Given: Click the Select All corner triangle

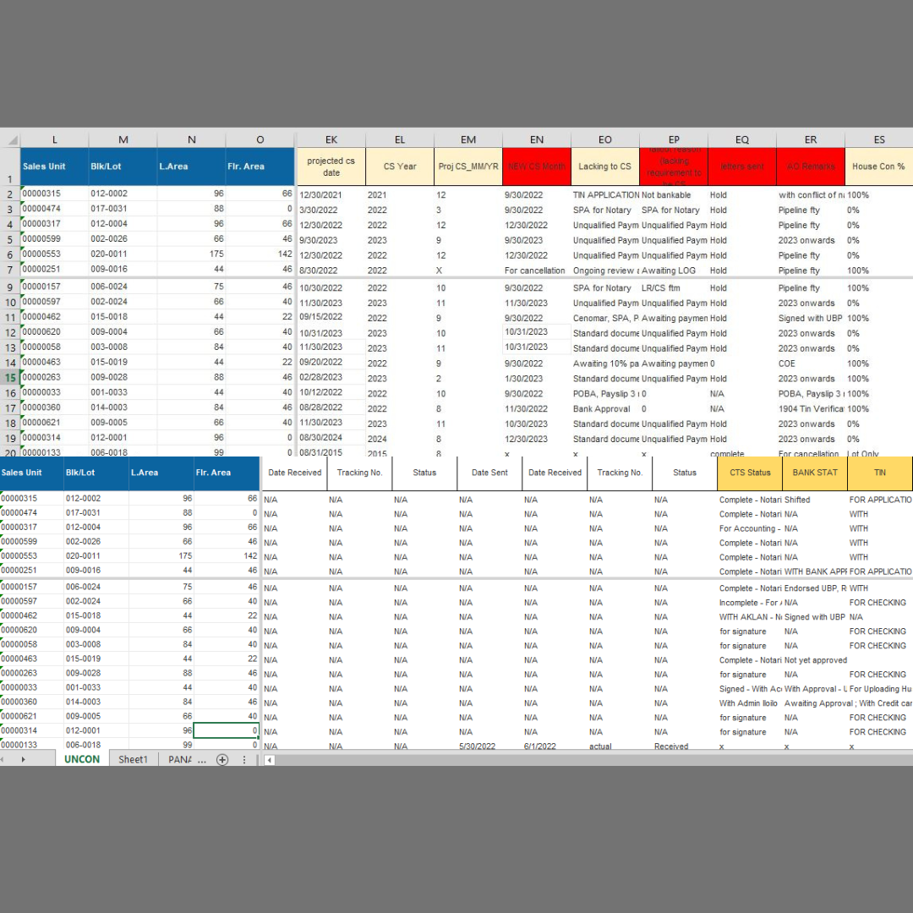Looking at the screenshot, I should (12, 140).
